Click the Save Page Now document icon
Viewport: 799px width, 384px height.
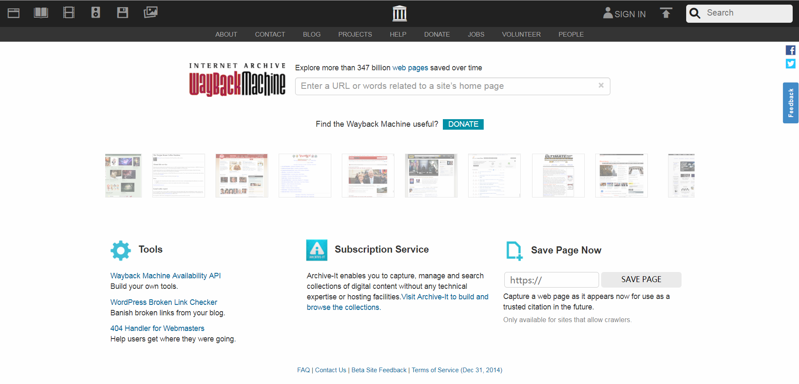(514, 251)
